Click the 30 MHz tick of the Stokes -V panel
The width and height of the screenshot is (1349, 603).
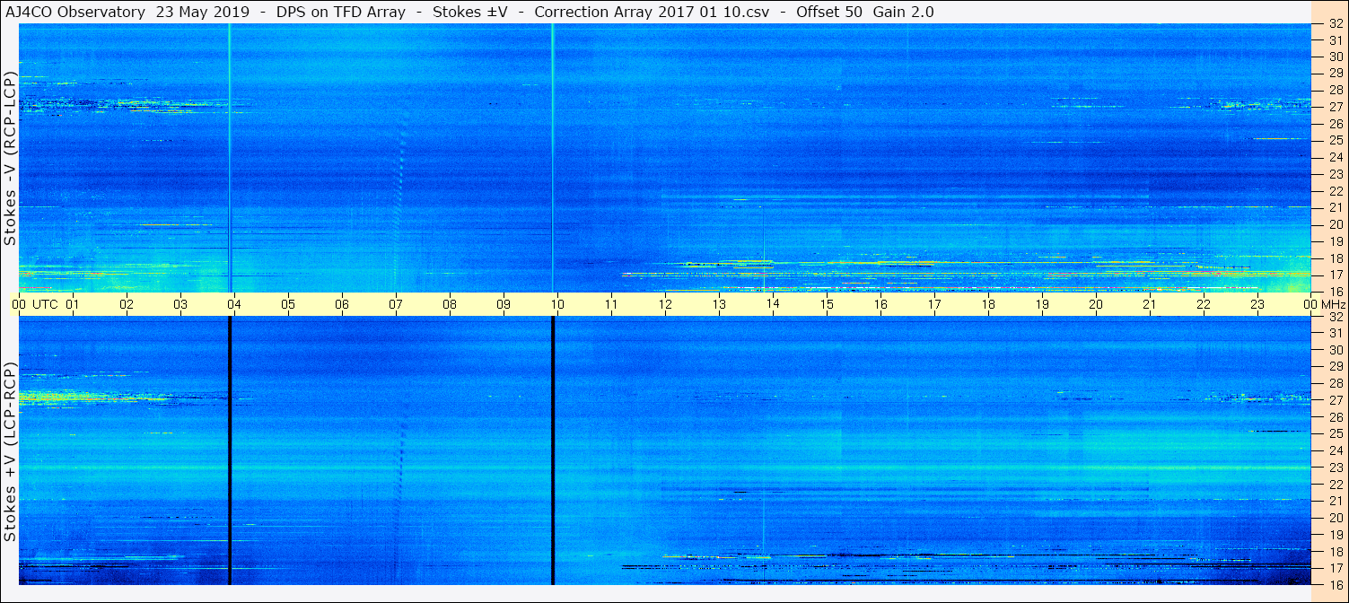[x=1335, y=57]
